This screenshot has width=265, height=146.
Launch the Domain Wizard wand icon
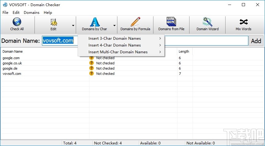[207, 22]
